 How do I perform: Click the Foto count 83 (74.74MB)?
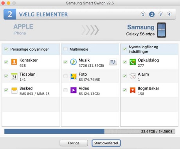(90, 80)
